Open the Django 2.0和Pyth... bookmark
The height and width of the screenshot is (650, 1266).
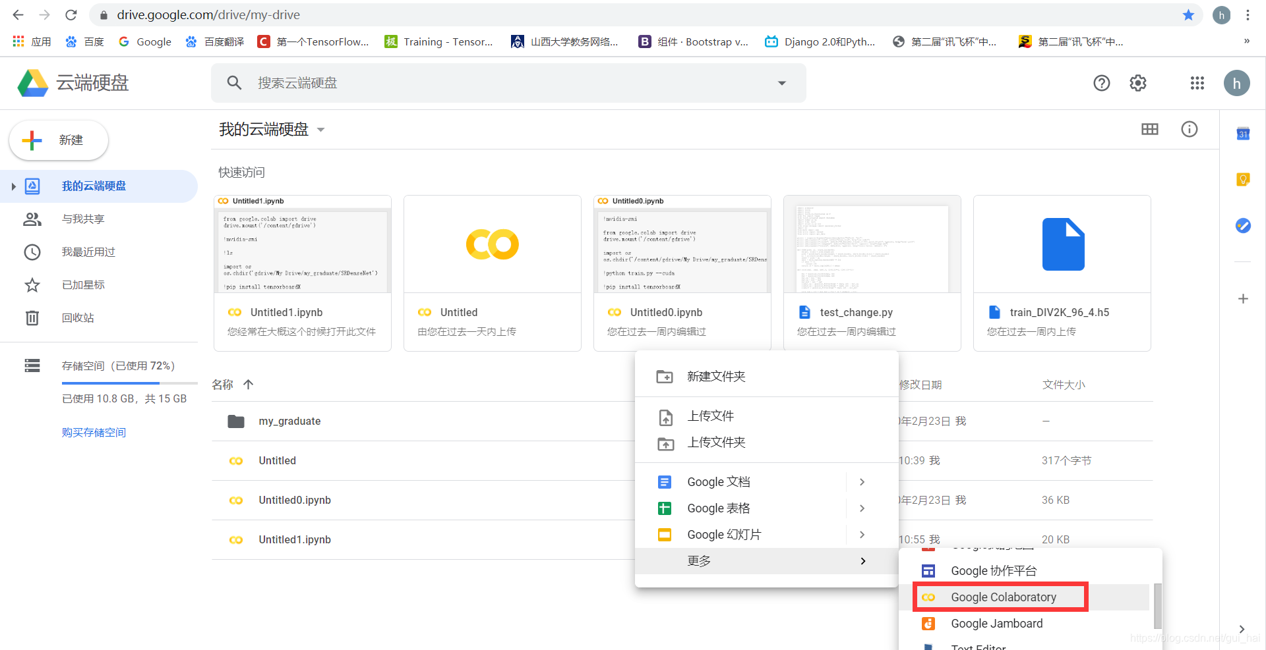point(820,41)
